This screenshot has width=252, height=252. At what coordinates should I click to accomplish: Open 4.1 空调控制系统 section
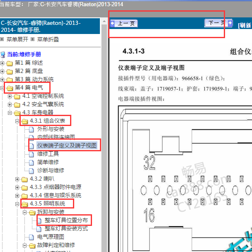[43, 96]
